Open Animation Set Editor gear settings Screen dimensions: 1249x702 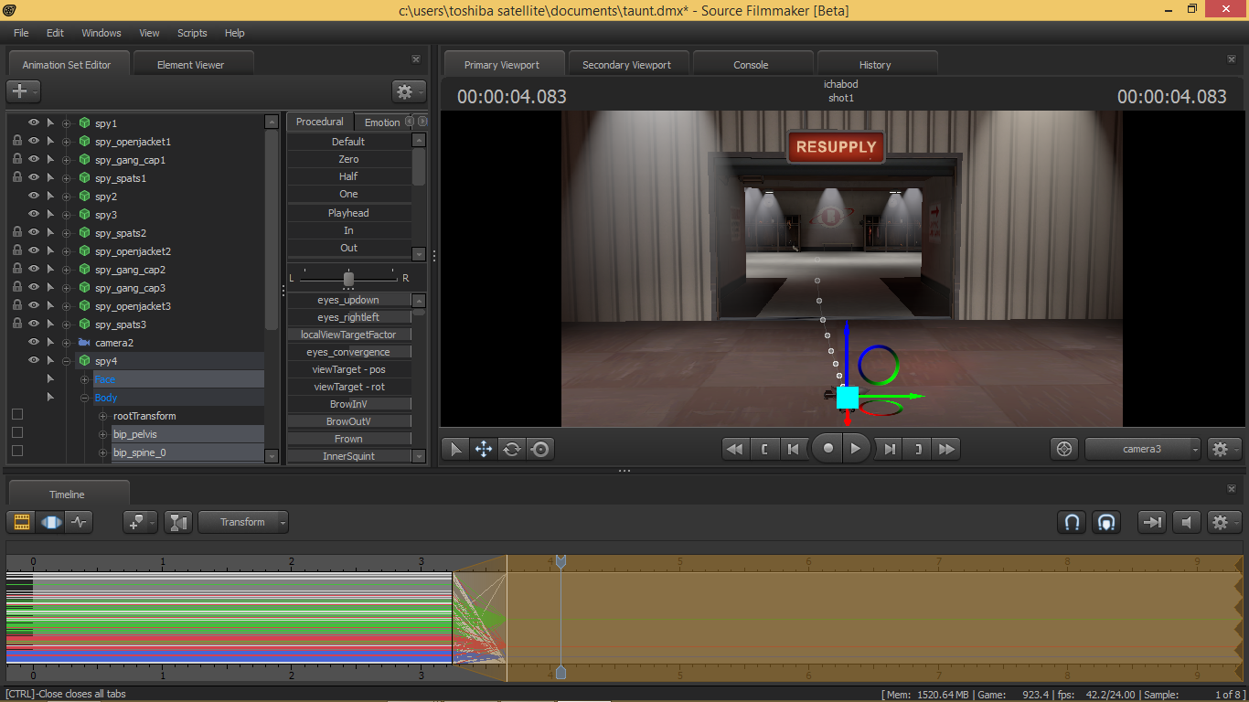pos(409,91)
